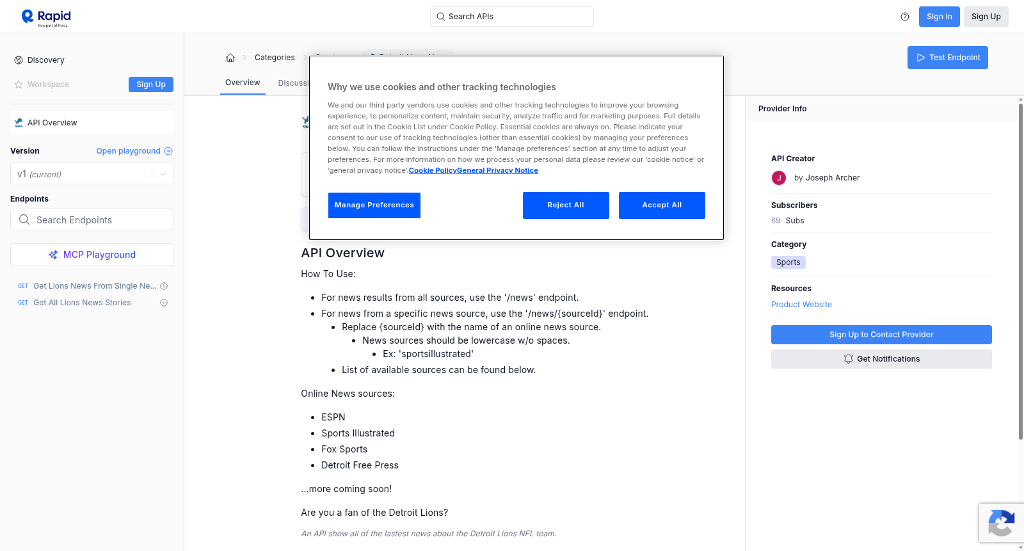Open the help question mark icon
1024x551 pixels.
pyautogui.click(x=905, y=17)
